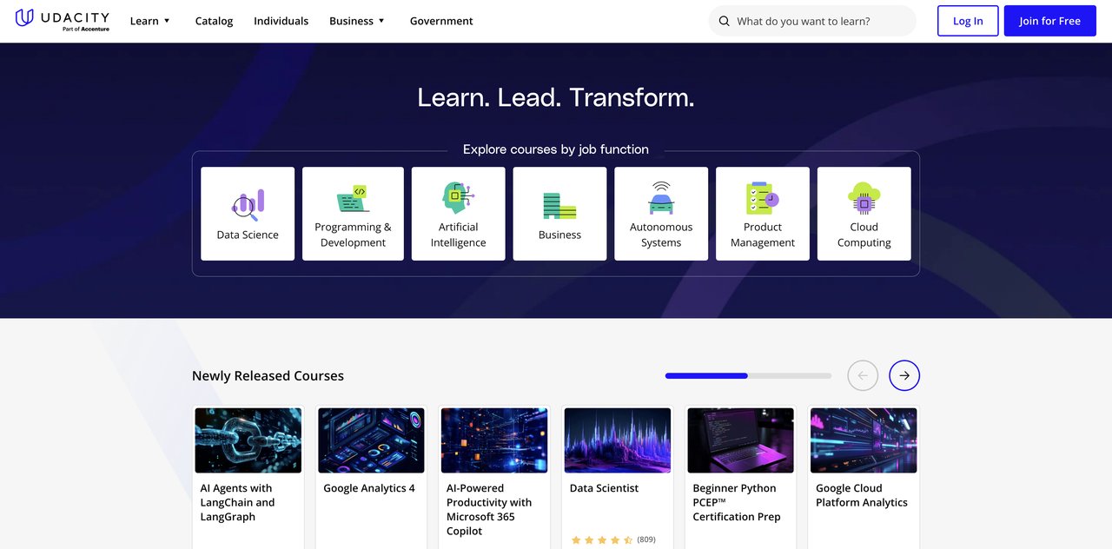This screenshot has width=1112, height=549.
Task: Select the Business job function card label
Action: [559, 235]
